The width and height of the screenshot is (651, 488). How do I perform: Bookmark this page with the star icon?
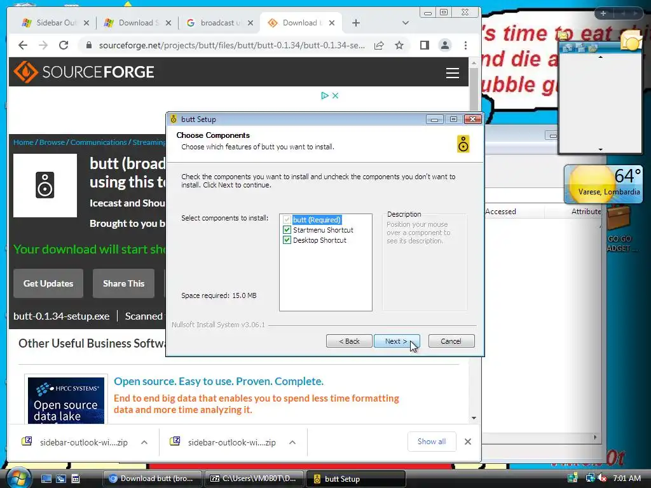399,45
